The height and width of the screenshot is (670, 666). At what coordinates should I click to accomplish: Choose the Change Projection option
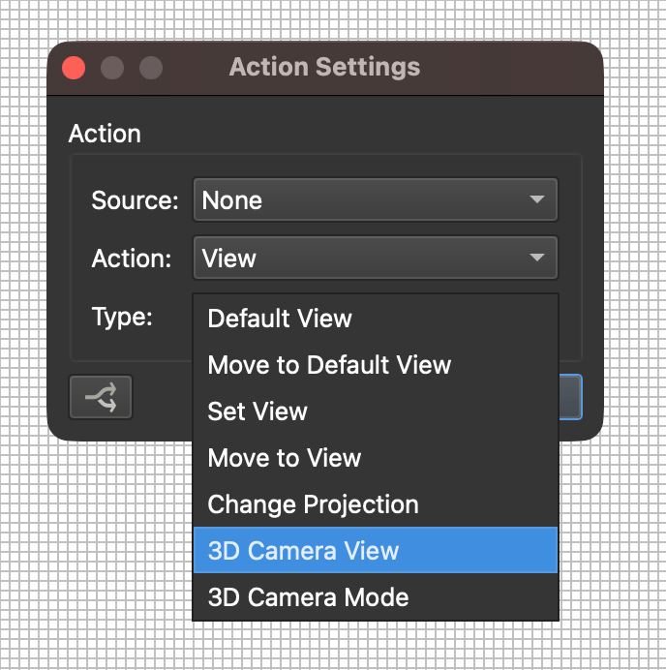(313, 504)
